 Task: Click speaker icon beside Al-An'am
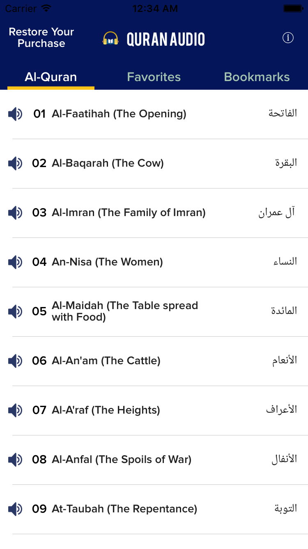[15, 361]
